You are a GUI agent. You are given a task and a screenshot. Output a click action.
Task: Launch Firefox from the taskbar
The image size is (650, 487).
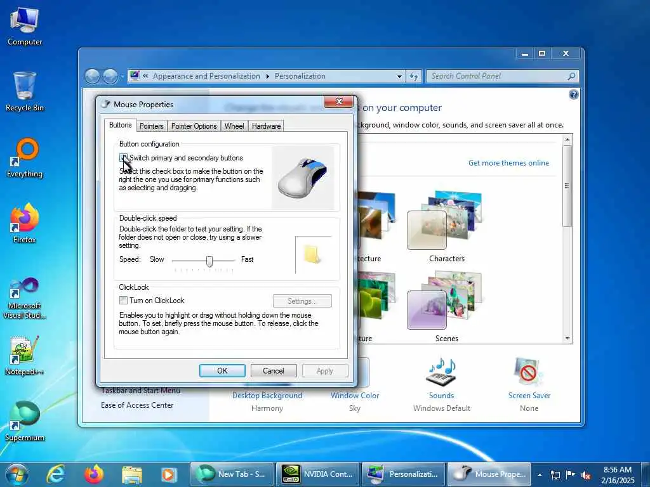point(94,474)
